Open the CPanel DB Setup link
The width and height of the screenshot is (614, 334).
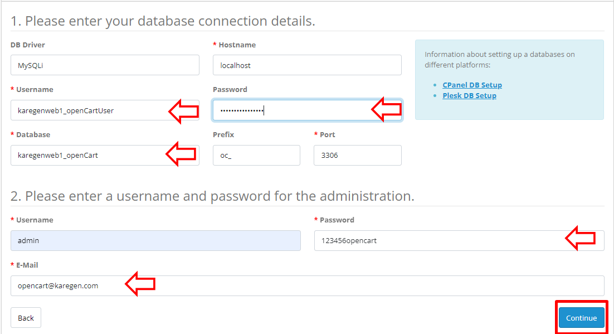pyautogui.click(x=472, y=85)
